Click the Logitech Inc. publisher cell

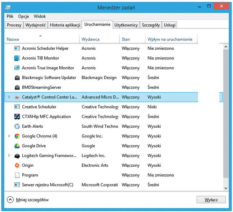click(x=93, y=156)
